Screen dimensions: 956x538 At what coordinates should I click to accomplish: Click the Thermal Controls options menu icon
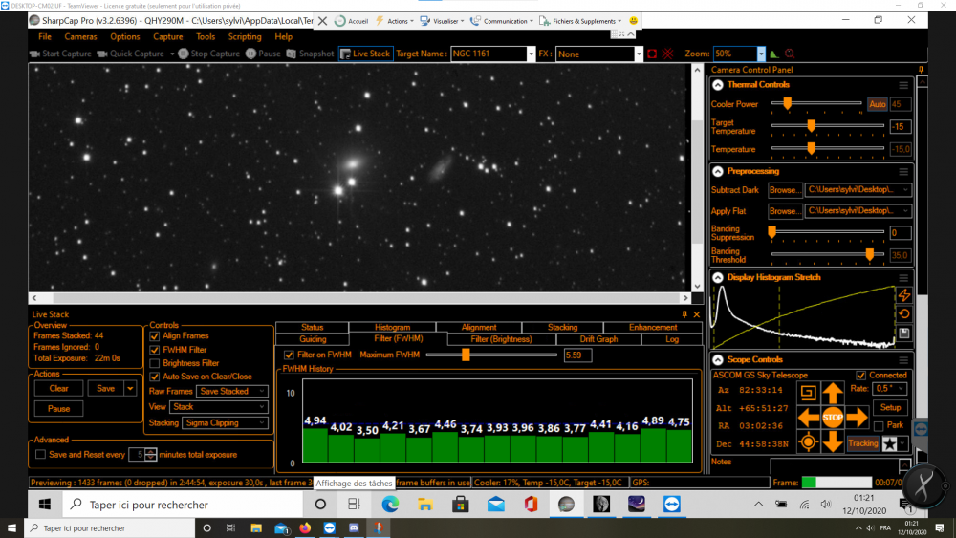903,85
